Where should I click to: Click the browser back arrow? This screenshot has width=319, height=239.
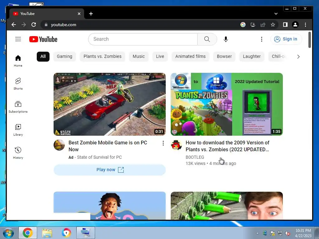tap(14, 25)
